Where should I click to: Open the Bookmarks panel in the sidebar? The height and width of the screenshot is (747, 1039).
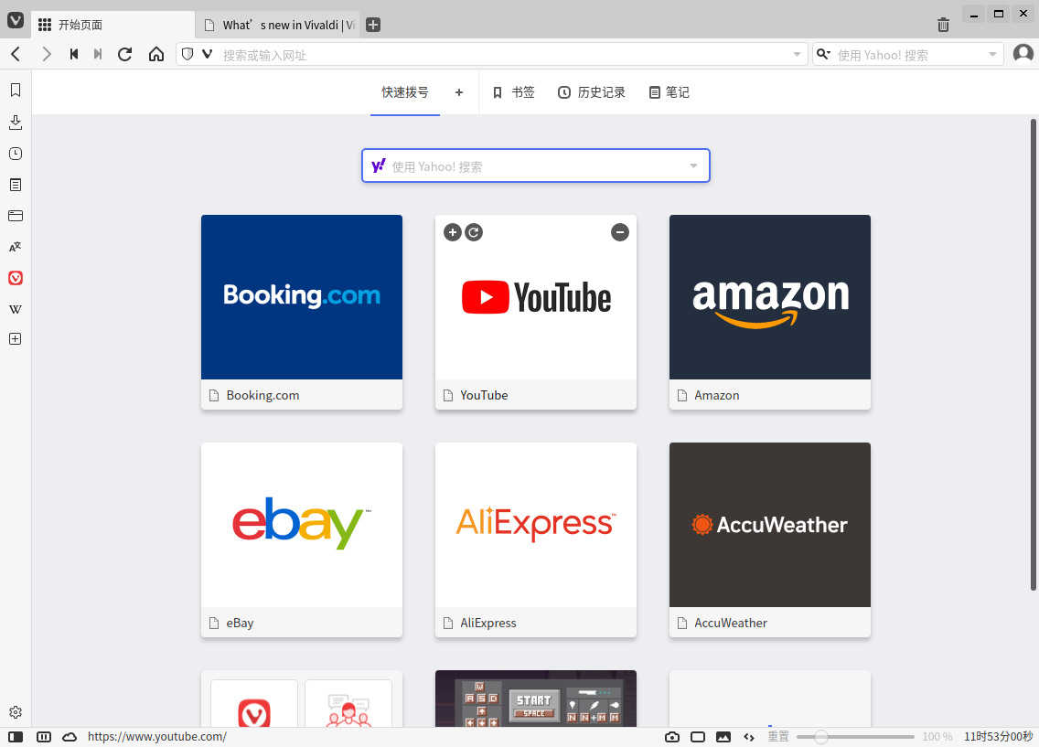(16, 91)
